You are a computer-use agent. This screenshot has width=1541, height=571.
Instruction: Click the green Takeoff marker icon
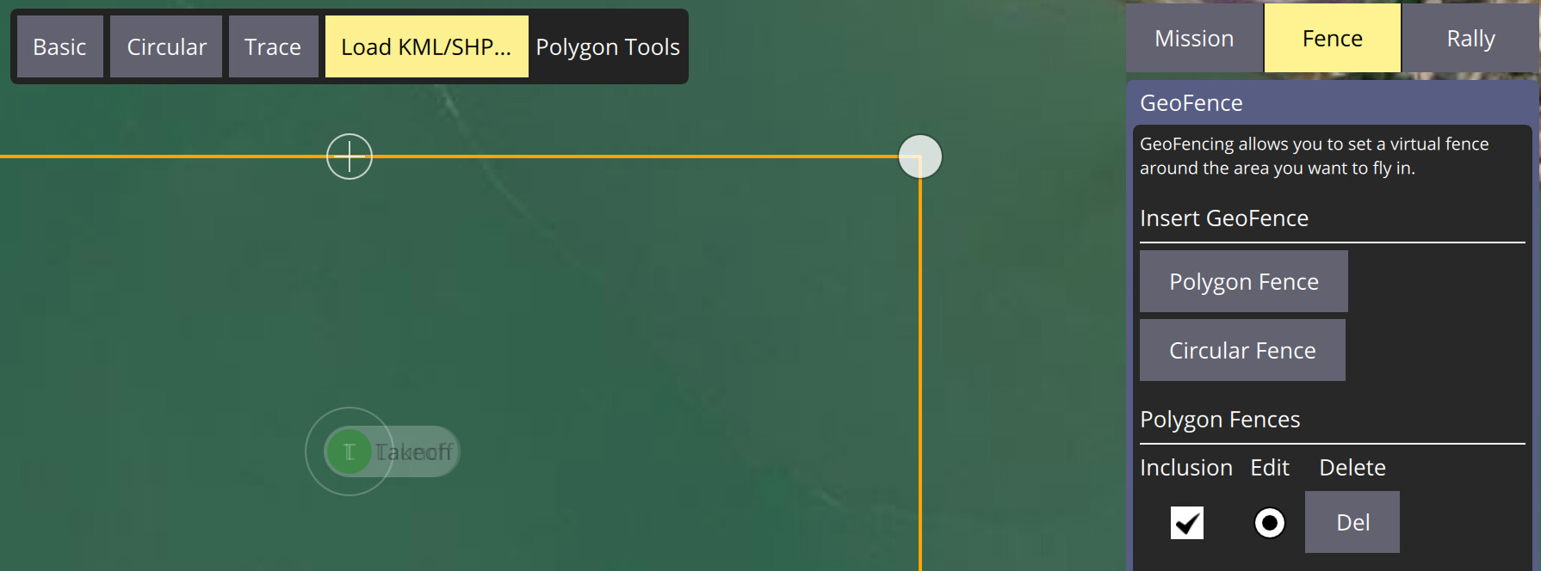click(349, 451)
